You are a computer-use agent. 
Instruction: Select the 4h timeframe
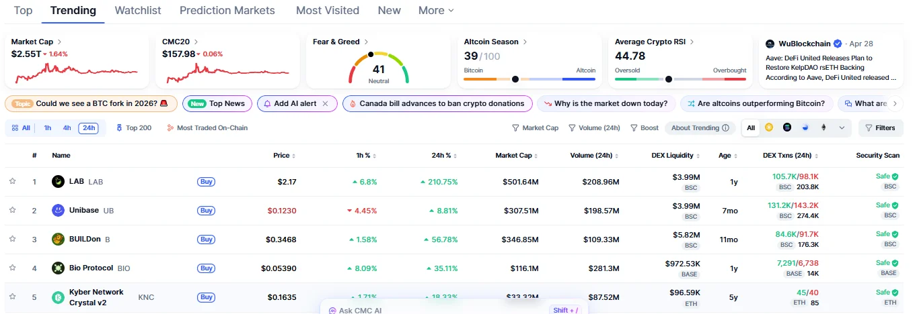[67, 127]
